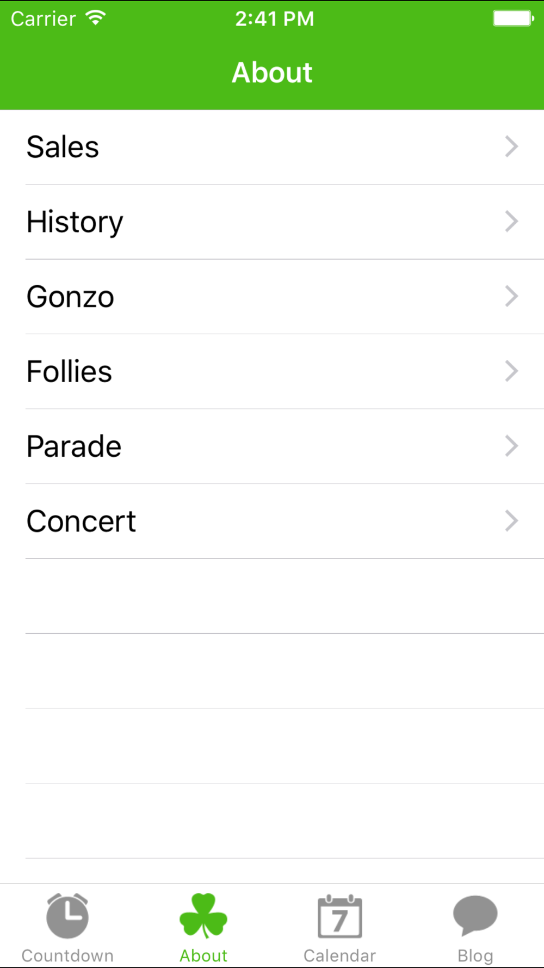The image size is (544, 968).
Task: Open the Calendar icon in tab bar
Action: coord(339,916)
